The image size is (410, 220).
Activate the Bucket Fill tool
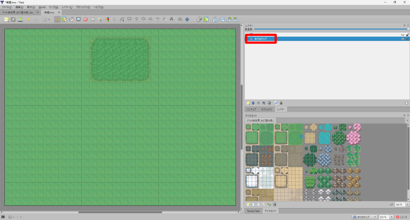click(x=71, y=19)
